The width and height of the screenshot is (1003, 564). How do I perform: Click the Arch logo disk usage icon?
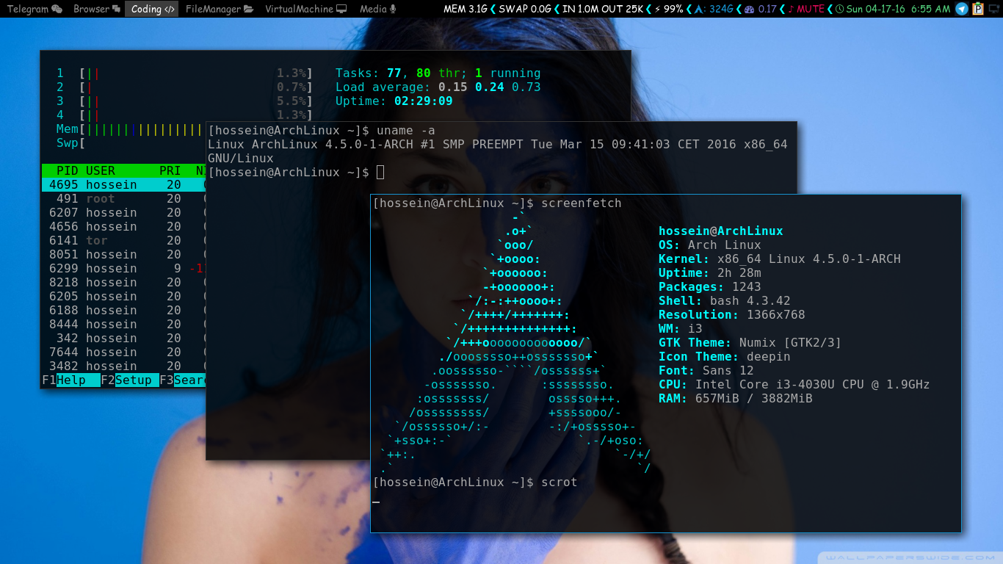(698, 9)
